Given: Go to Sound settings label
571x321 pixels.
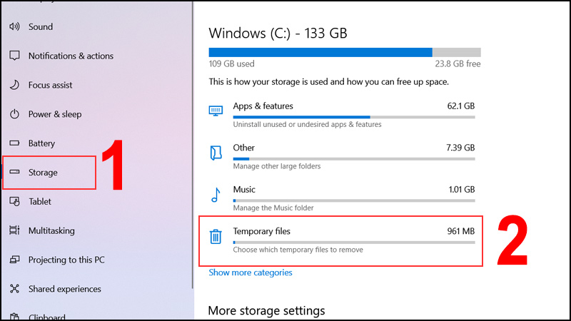Looking at the screenshot, I should pyautogui.click(x=41, y=27).
